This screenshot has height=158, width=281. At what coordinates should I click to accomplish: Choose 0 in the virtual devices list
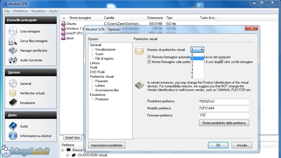coord(197,55)
